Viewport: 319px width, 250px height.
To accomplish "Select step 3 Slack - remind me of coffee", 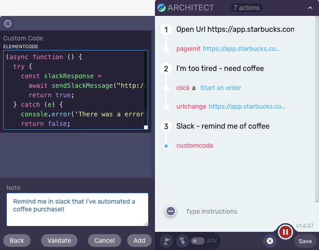I will point(223,126).
